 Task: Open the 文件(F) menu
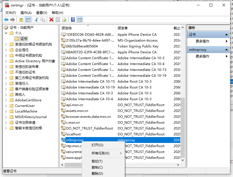click(x=11, y=13)
